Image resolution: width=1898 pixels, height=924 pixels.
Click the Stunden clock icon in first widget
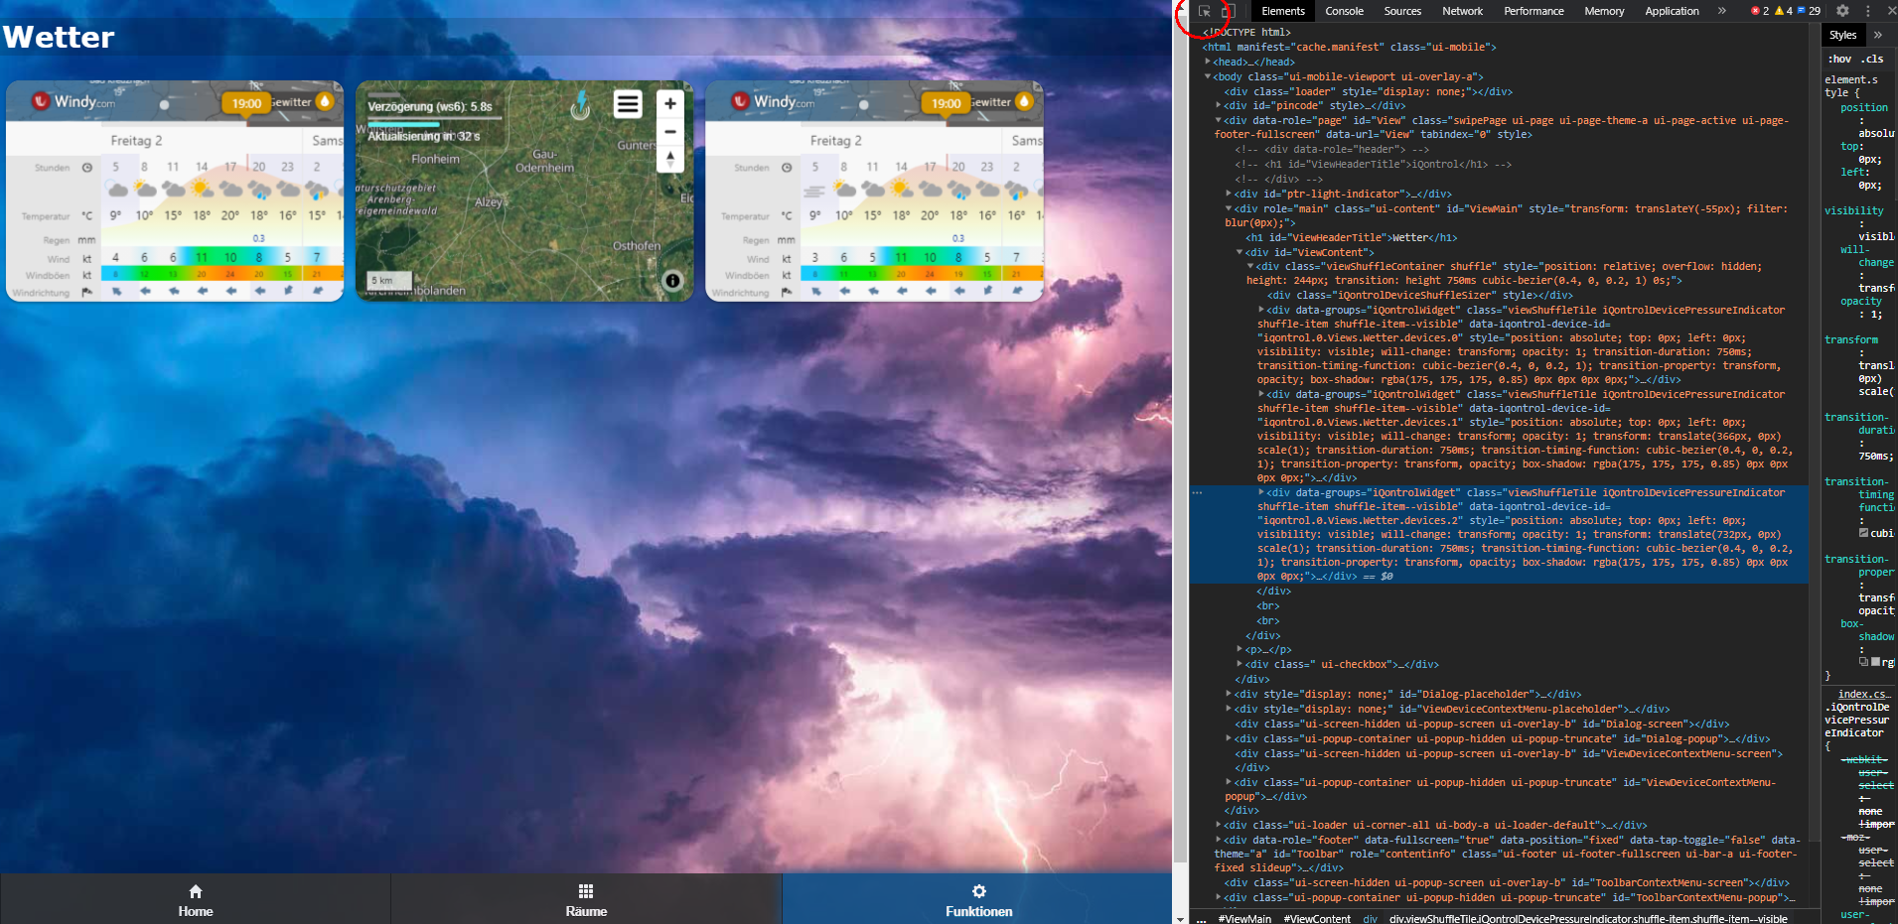87,168
